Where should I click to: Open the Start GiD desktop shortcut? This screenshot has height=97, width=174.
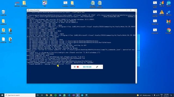(x=169, y=4)
